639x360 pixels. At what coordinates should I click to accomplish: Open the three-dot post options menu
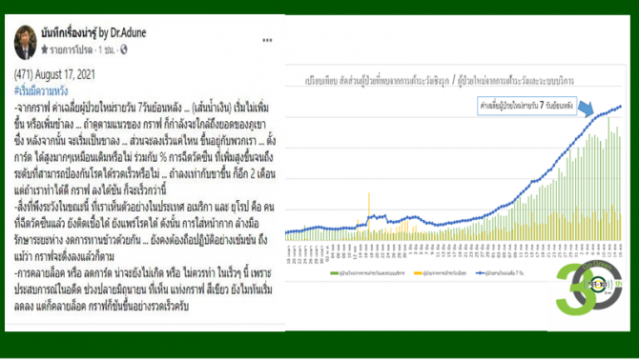267,40
